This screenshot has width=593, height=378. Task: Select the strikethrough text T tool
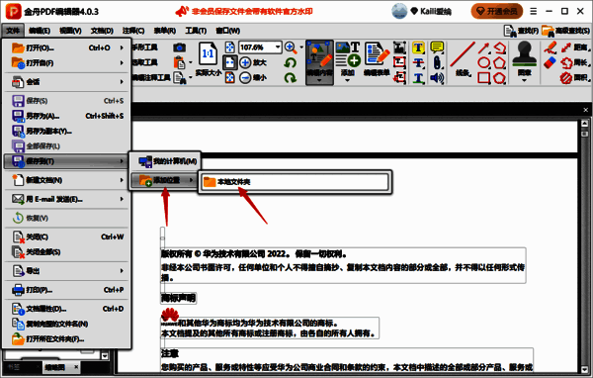pos(418,63)
